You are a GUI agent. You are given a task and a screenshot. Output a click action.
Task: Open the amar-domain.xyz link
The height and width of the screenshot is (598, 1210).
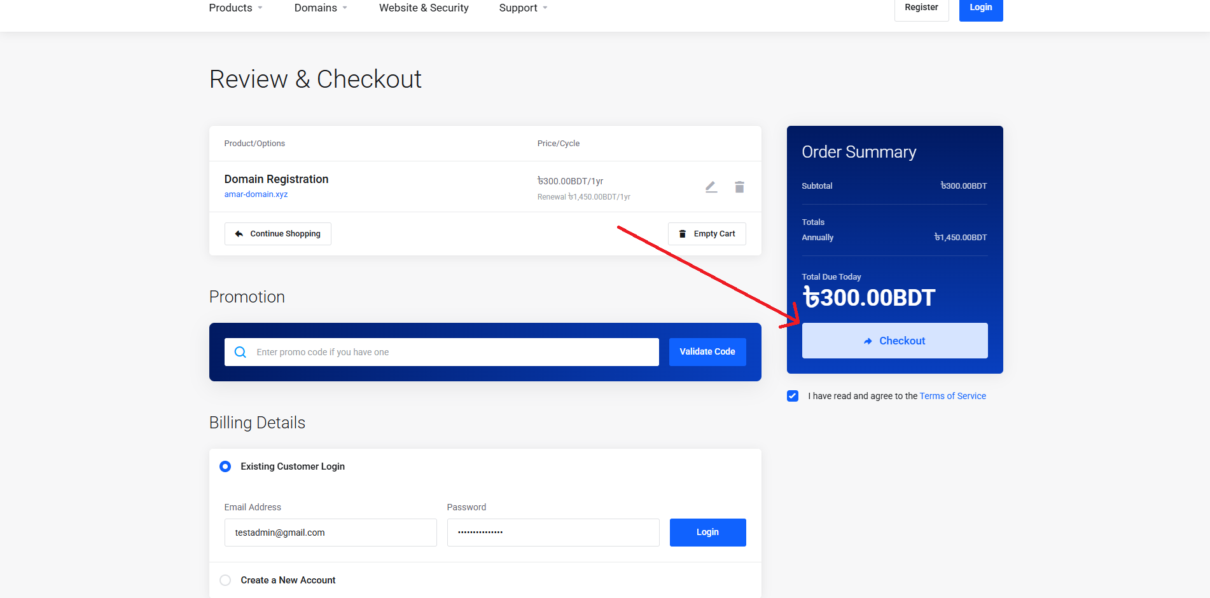pos(256,194)
